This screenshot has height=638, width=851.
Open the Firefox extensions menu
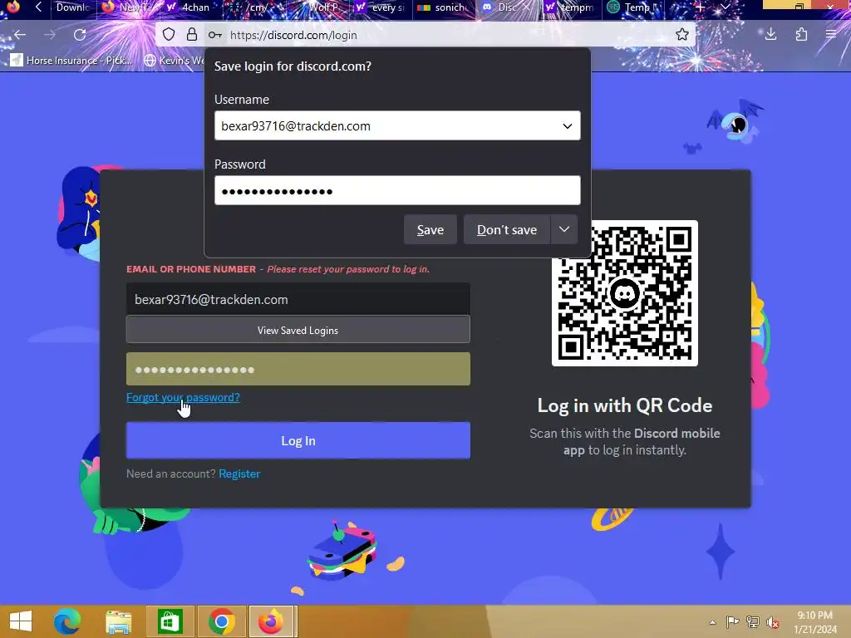pyautogui.click(x=801, y=35)
